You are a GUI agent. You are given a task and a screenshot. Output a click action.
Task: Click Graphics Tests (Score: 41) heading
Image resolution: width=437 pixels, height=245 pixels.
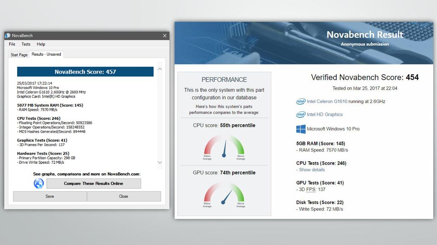coord(42,140)
